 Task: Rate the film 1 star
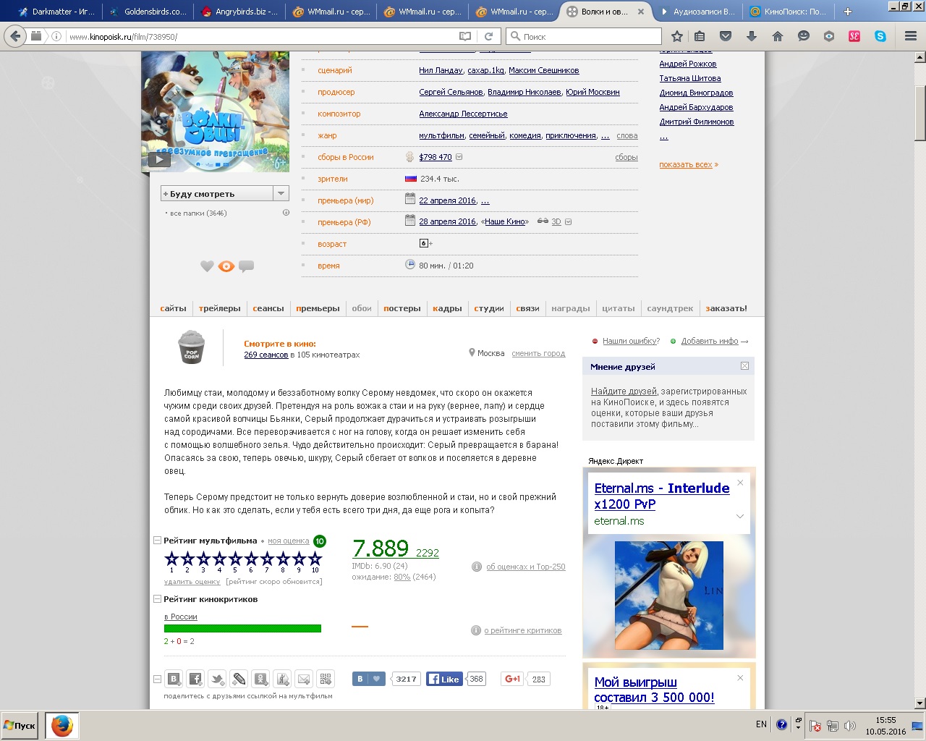(x=171, y=559)
